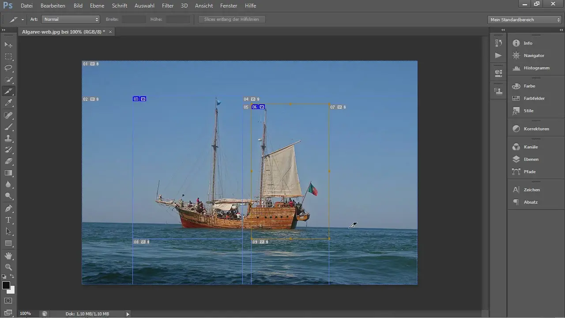Open the Filter menu
The image size is (565, 318).
[x=167, y=6]
